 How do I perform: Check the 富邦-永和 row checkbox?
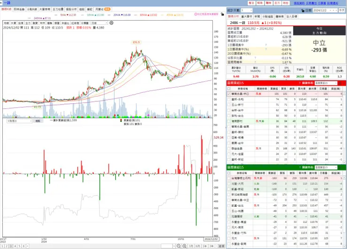229,99
